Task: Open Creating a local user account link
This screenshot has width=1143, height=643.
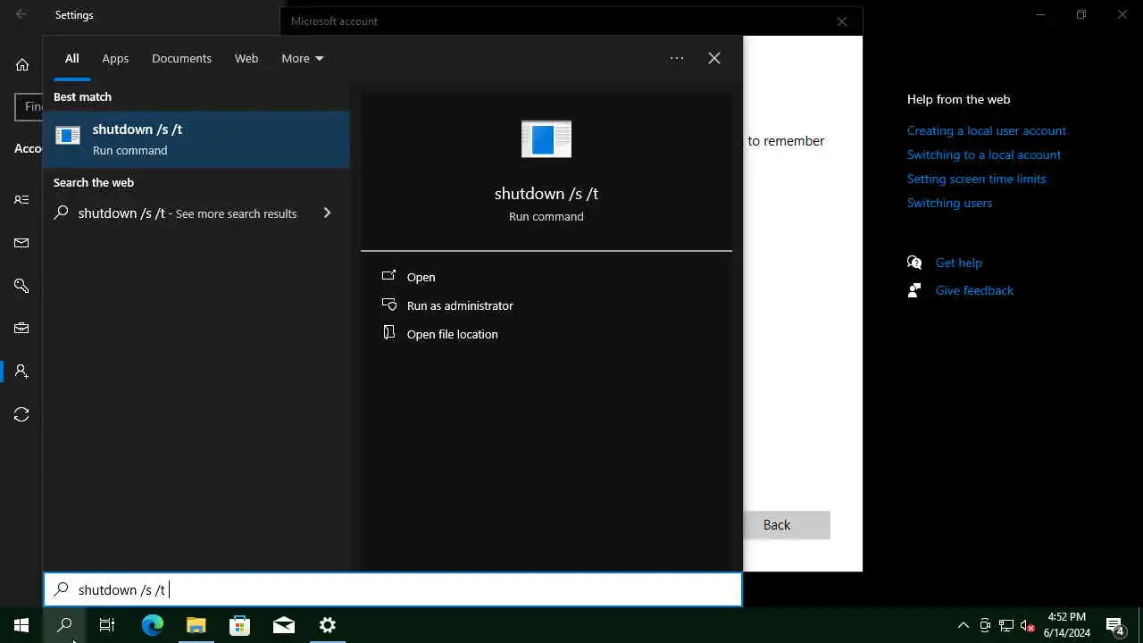Action: point(986,130)
